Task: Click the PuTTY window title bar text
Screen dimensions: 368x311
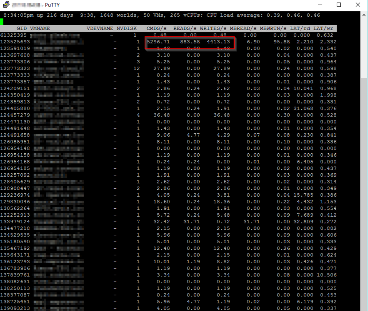Action: pyautogui.click(x=52, y=5)
